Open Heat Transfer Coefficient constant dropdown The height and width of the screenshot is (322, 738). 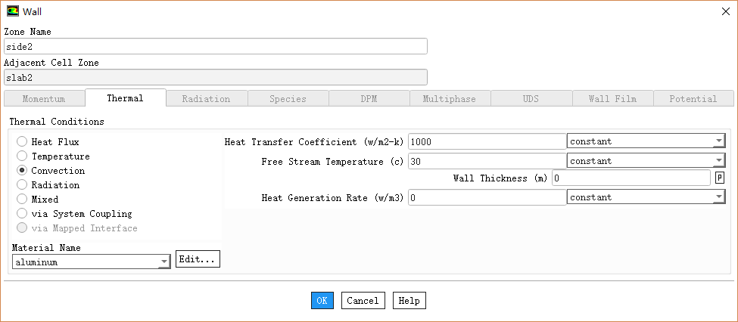click(646, 141)
